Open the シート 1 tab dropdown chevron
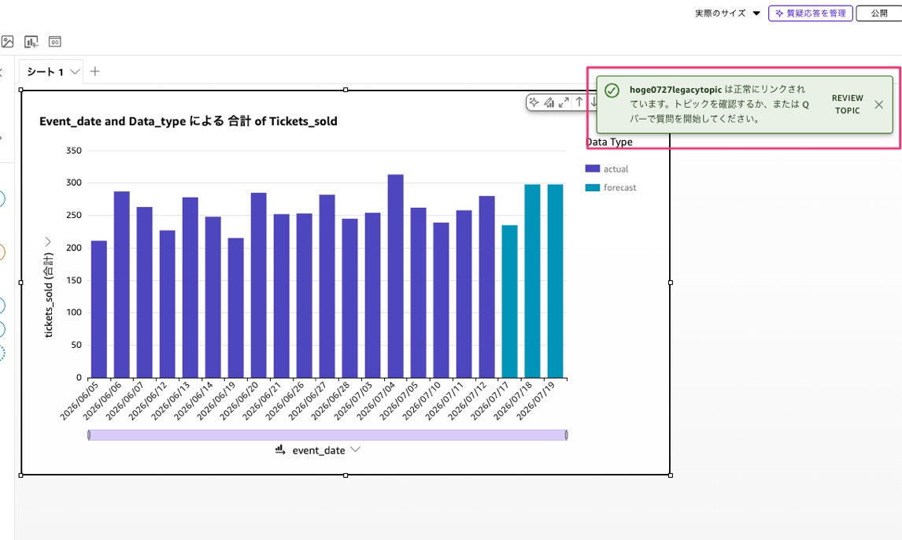 click(x=75, y=72)
